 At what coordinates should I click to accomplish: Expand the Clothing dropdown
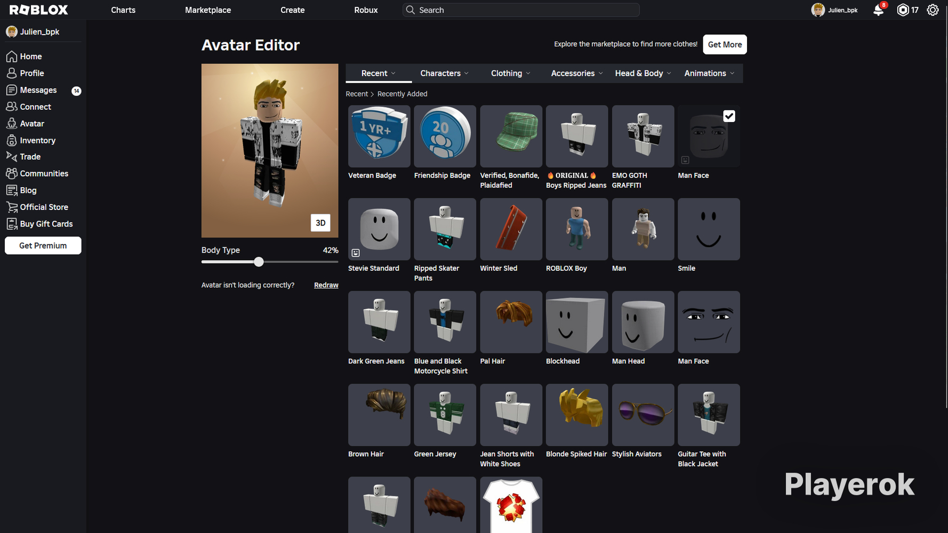(x=510, y=74)
